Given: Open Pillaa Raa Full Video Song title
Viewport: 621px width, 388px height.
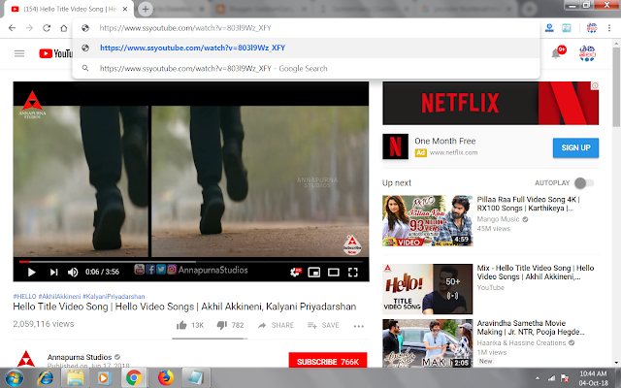Looking at the screenshot, I should pos(528,204).
